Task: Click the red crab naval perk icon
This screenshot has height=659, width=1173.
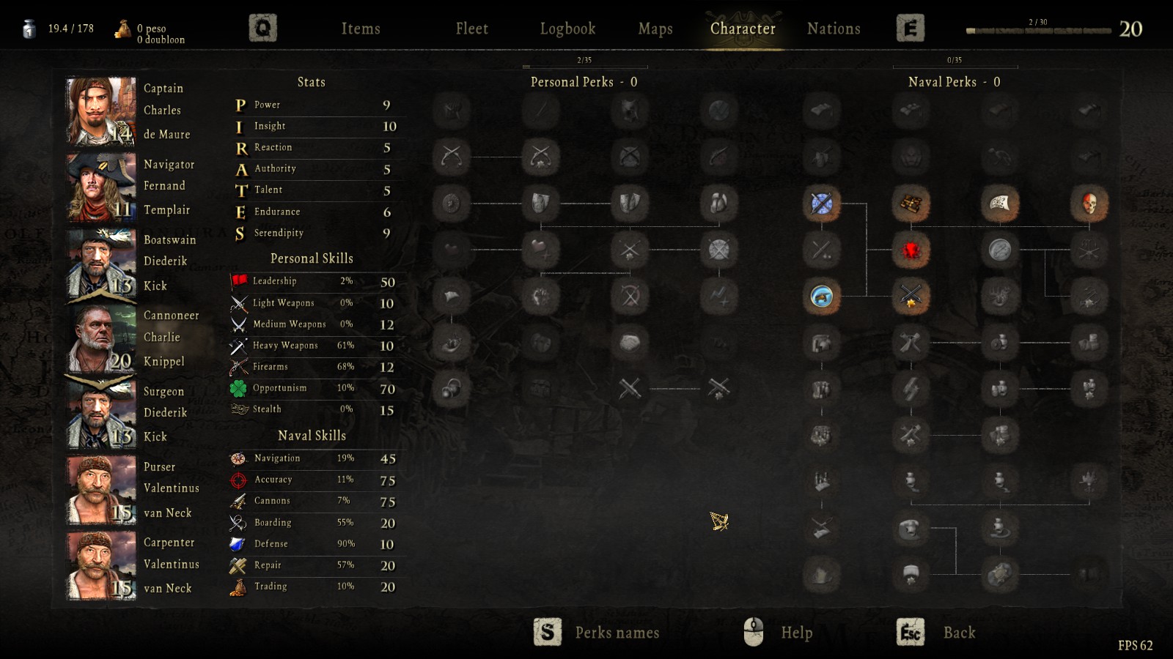Action: tap(911, 250)
